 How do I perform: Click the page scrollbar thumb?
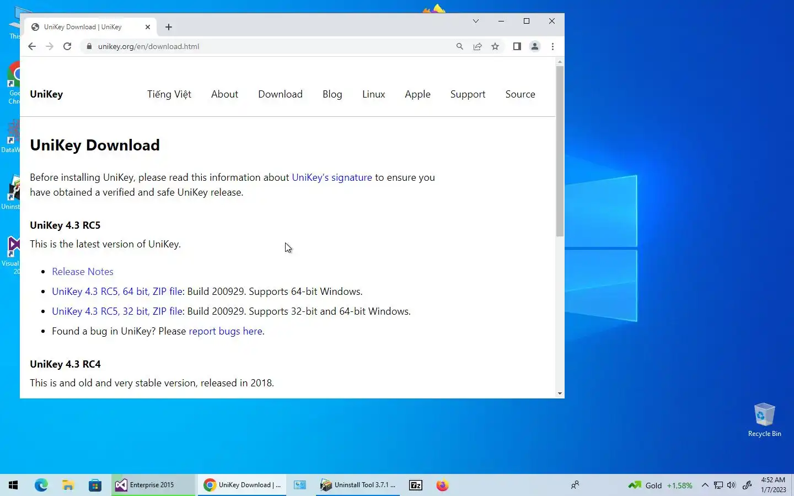pyautogui.click(x=560, y=152)
